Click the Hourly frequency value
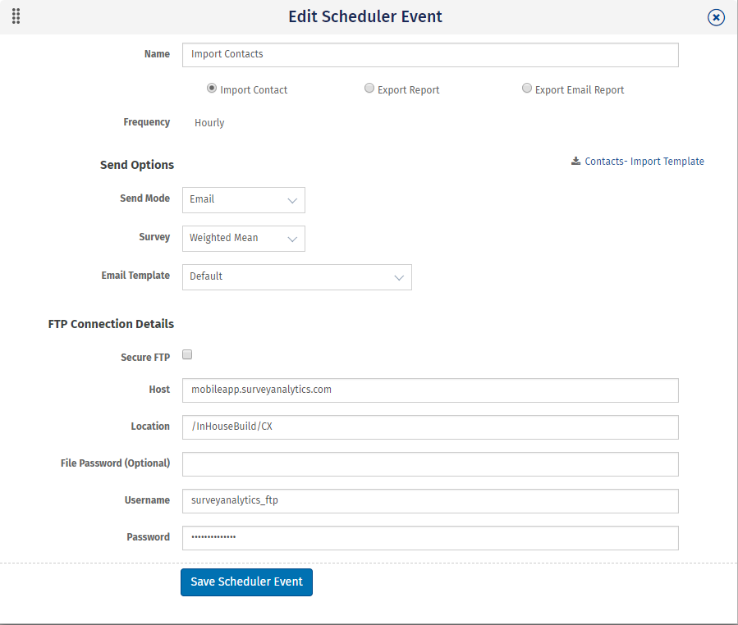Viewport: 738px width, 625px height. pos(209,123)
